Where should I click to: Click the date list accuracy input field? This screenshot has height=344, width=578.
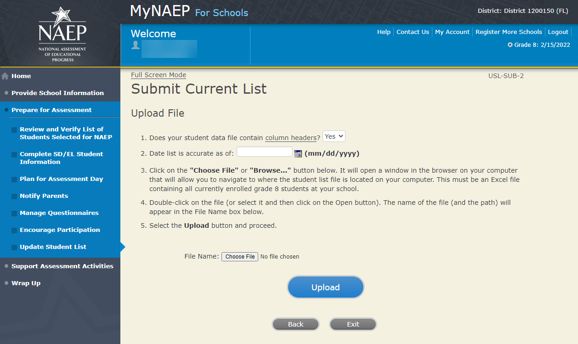point(264,152)
